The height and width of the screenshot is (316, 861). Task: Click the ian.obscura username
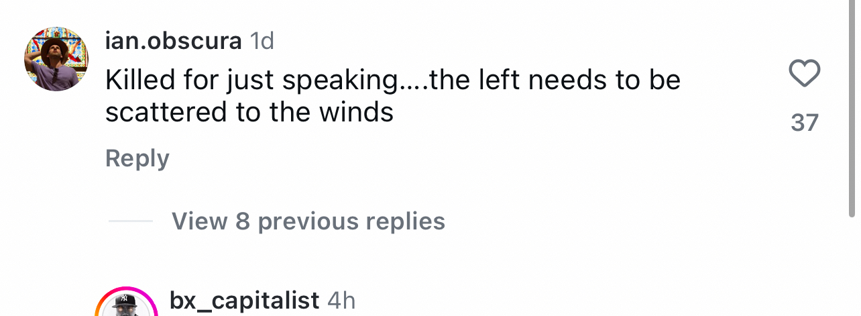(x=173, y=42)
